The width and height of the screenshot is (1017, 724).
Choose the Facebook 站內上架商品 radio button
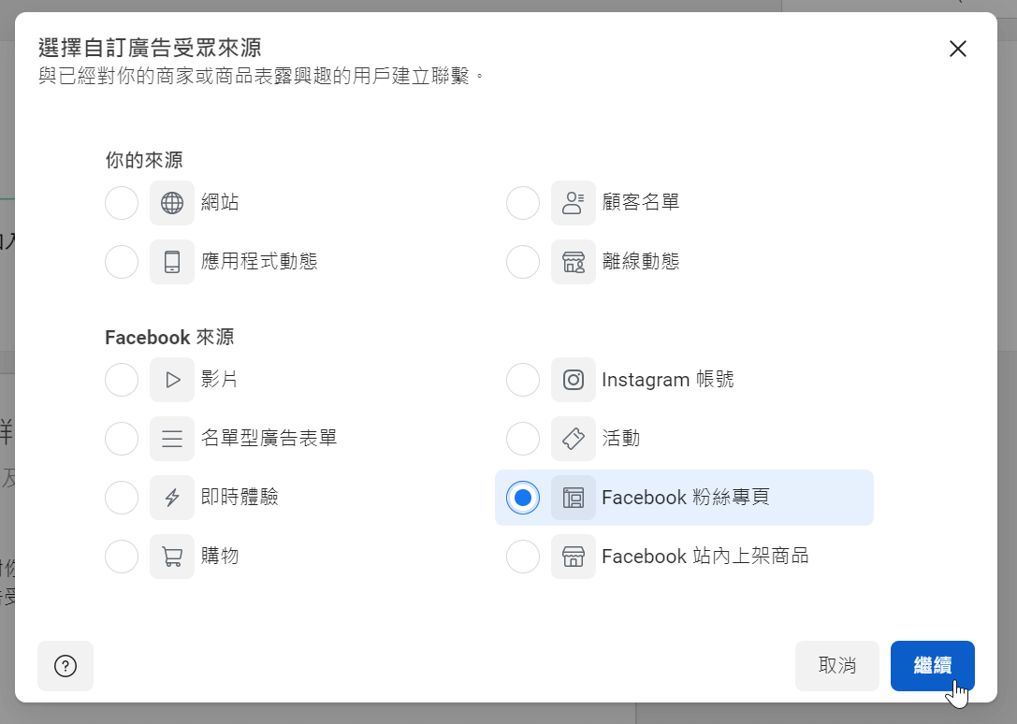[x=523, y=557]
